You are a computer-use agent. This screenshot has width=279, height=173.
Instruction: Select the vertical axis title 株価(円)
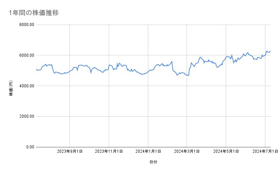click(x=11, y=88)
